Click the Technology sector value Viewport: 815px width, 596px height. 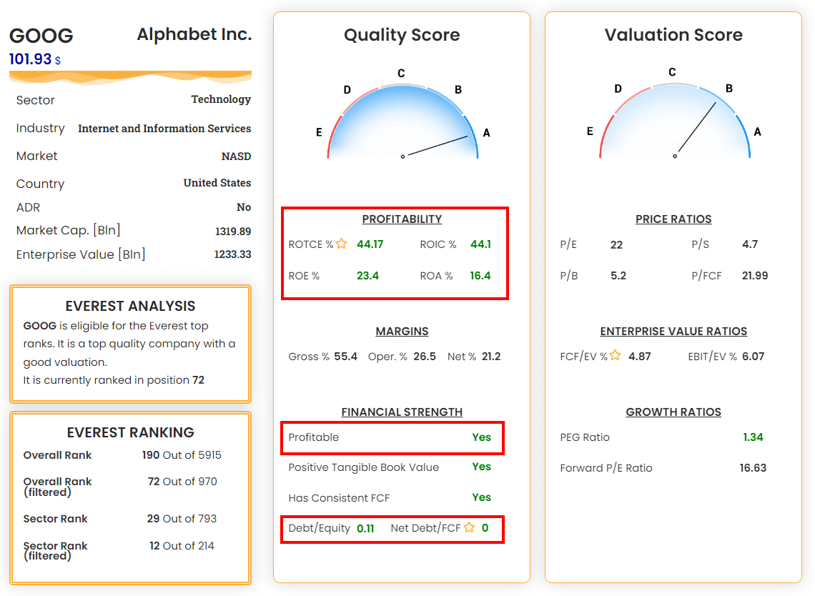click(x=221, y=99)
